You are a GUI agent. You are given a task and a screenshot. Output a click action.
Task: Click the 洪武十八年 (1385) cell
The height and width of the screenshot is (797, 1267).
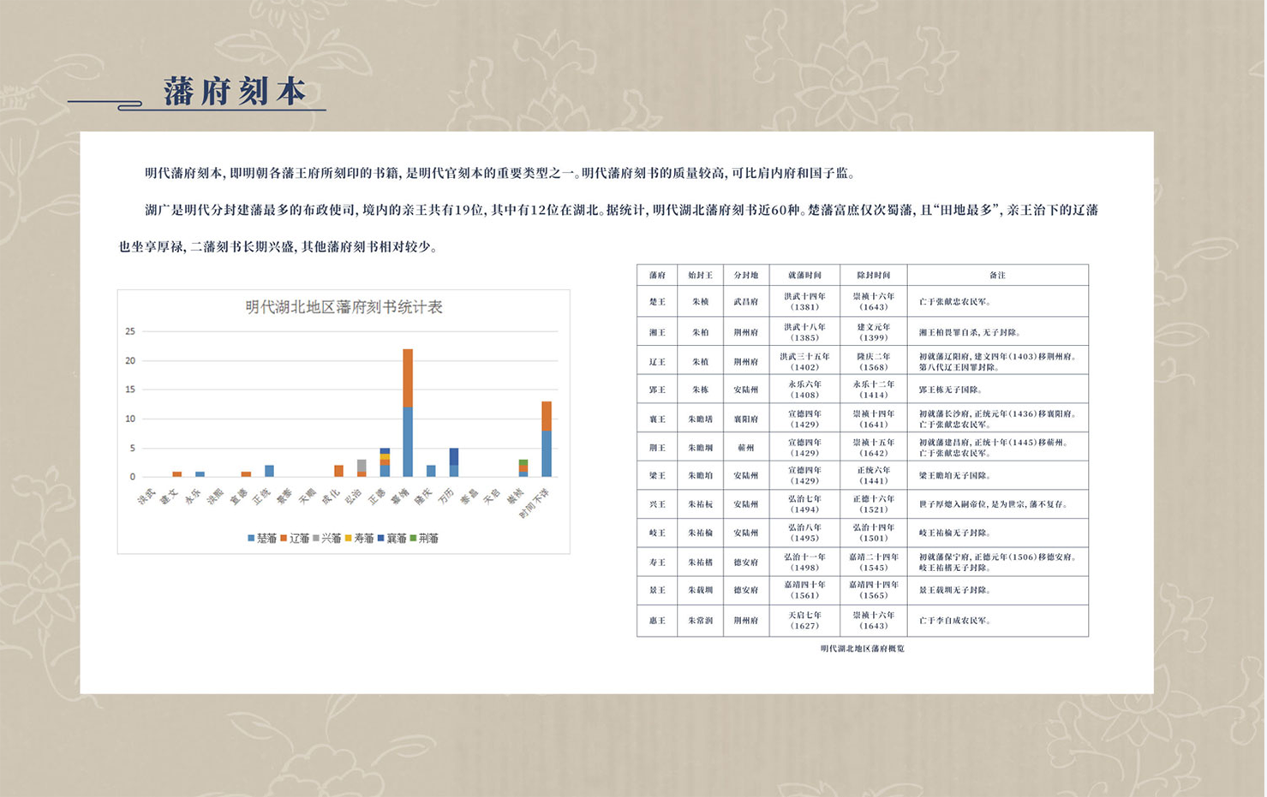pyautogui.click(x=805, y=332)
